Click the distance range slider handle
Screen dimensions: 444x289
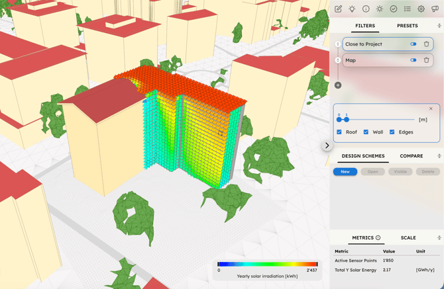(x=347, y=120)
